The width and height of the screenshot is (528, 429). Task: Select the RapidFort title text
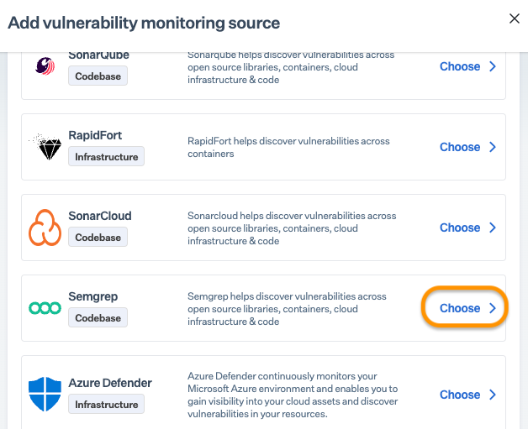[x=95, y=135]
